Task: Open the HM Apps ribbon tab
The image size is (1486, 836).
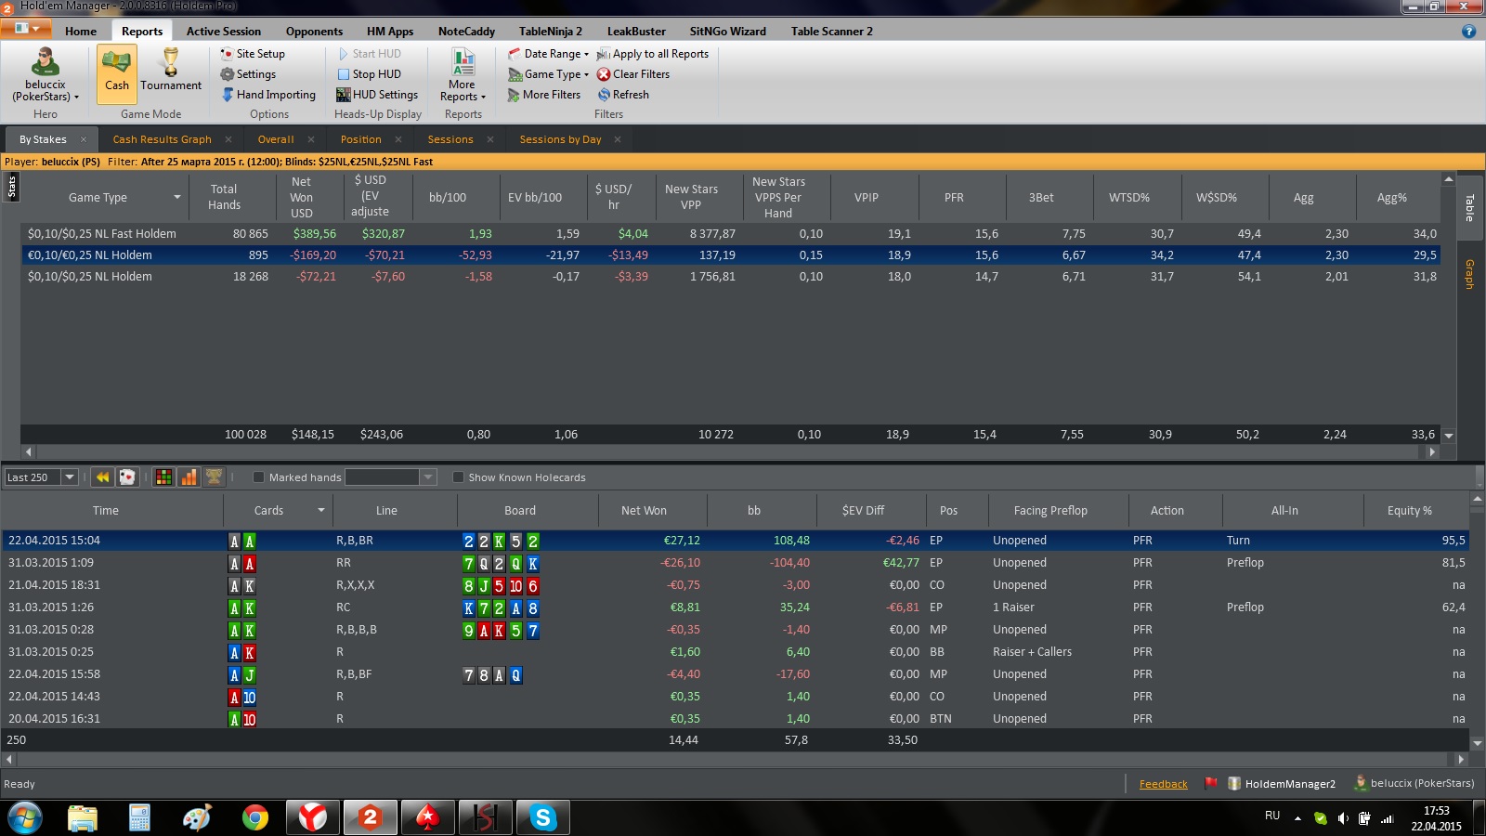Action: pyautogui.click(x=390, y=31)
